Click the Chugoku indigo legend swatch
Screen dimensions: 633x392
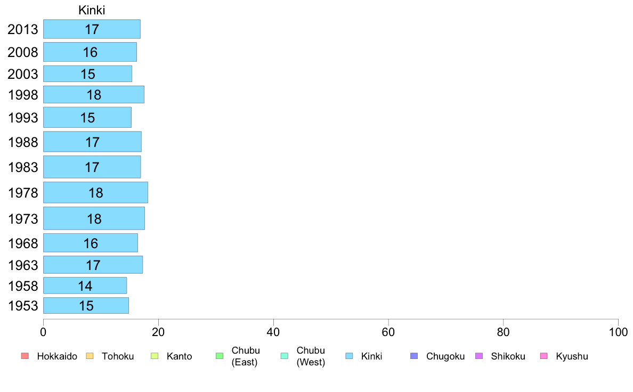point(414,356)
